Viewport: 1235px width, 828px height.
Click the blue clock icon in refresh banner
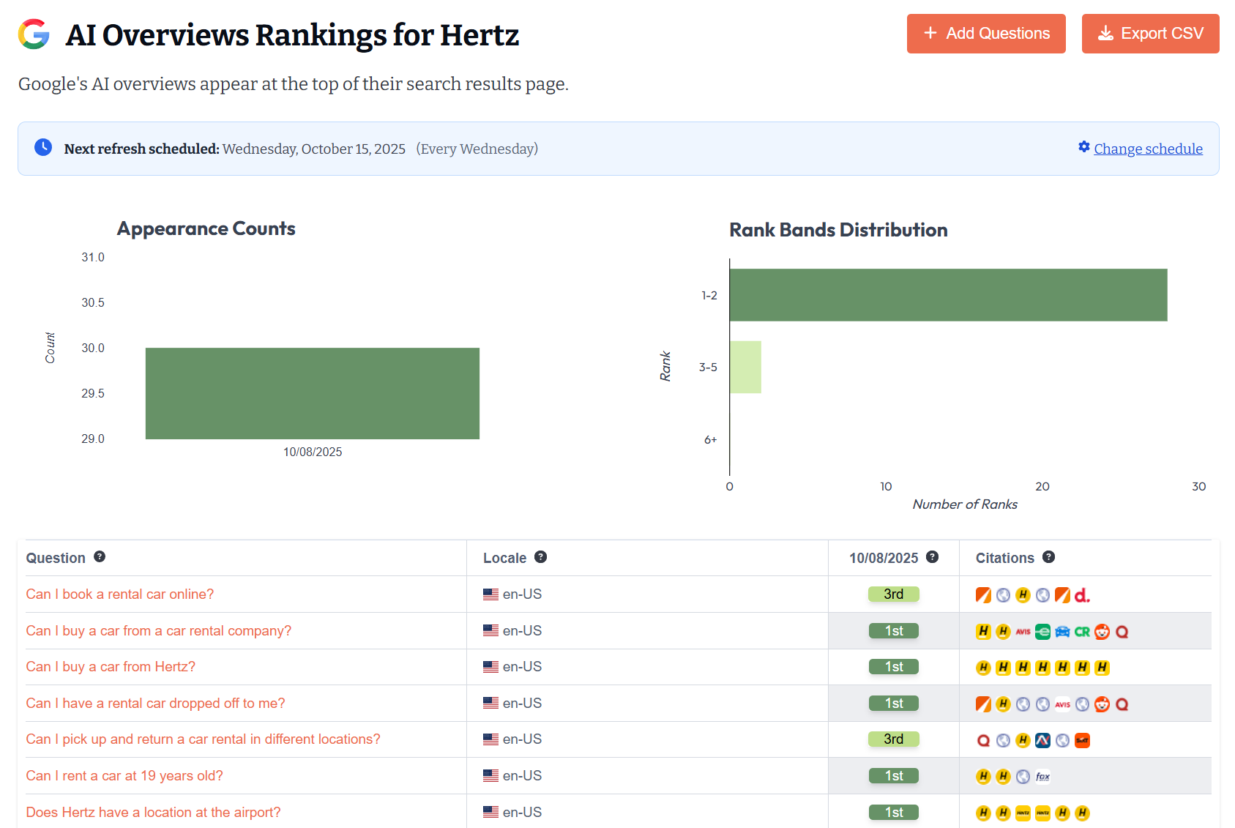tap(43, 147)
